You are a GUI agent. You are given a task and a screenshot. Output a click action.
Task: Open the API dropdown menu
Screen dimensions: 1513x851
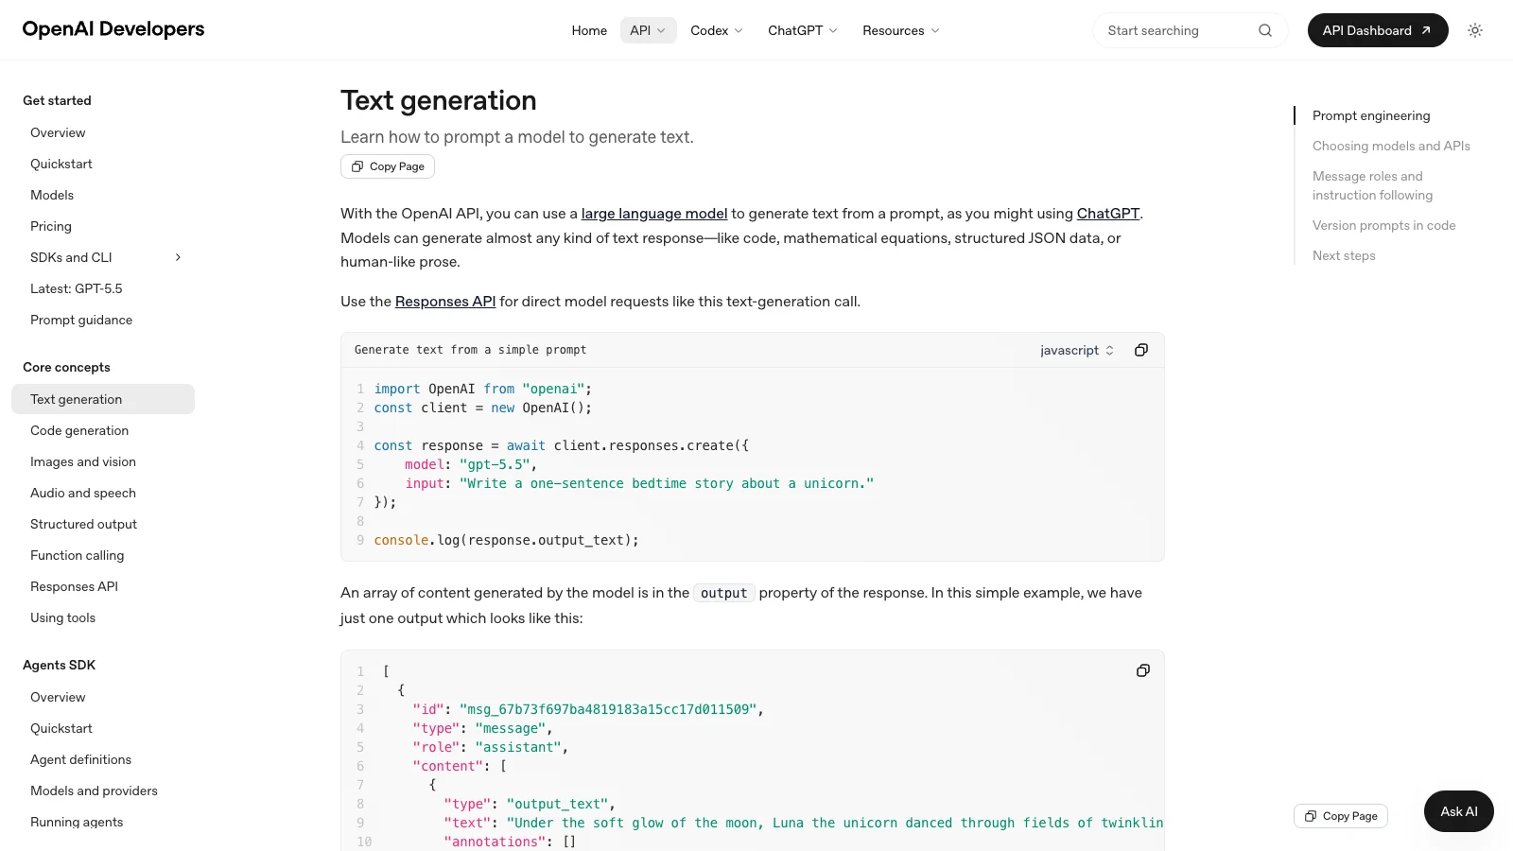648,30
